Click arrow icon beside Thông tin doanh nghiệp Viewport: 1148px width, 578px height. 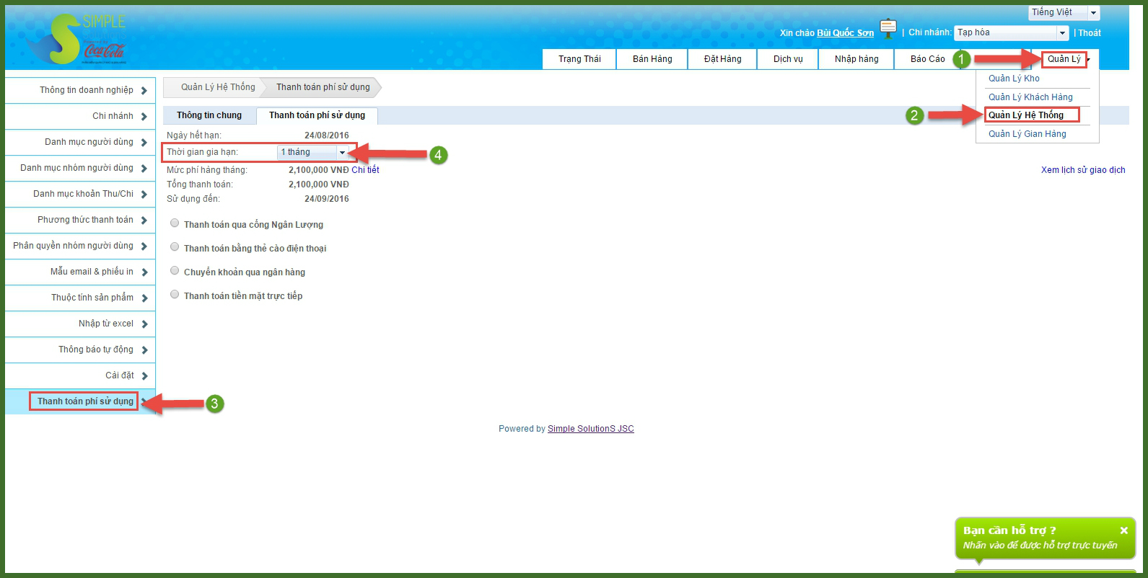pos(144,91)
